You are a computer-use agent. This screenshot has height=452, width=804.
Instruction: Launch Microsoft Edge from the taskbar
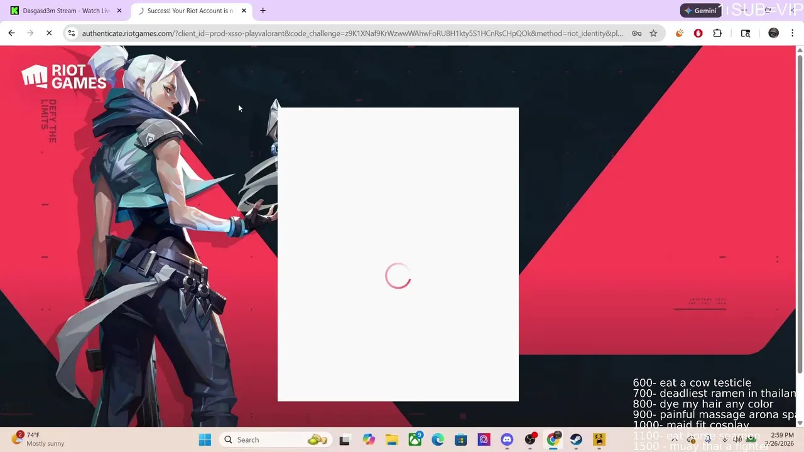[438, 440]
